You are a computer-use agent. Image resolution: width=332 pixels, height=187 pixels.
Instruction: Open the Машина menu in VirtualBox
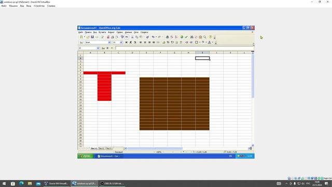(x=13, y=6)
